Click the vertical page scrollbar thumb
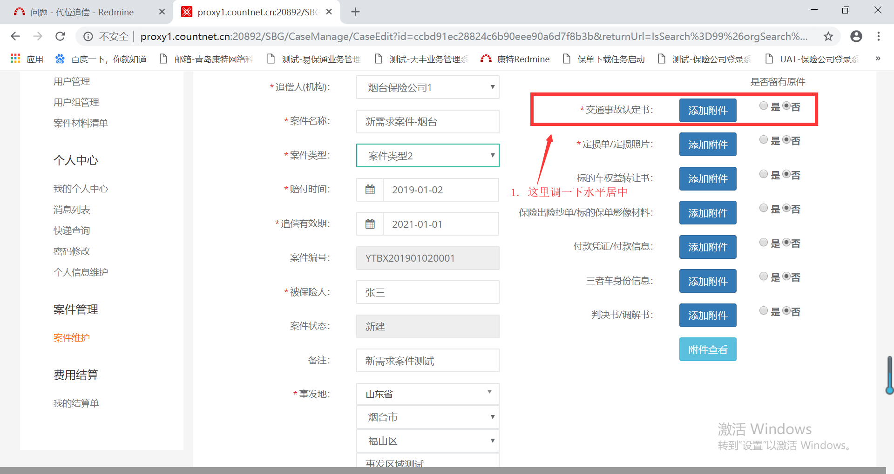This screenshot has width=894, height=474. coord(890,375)
